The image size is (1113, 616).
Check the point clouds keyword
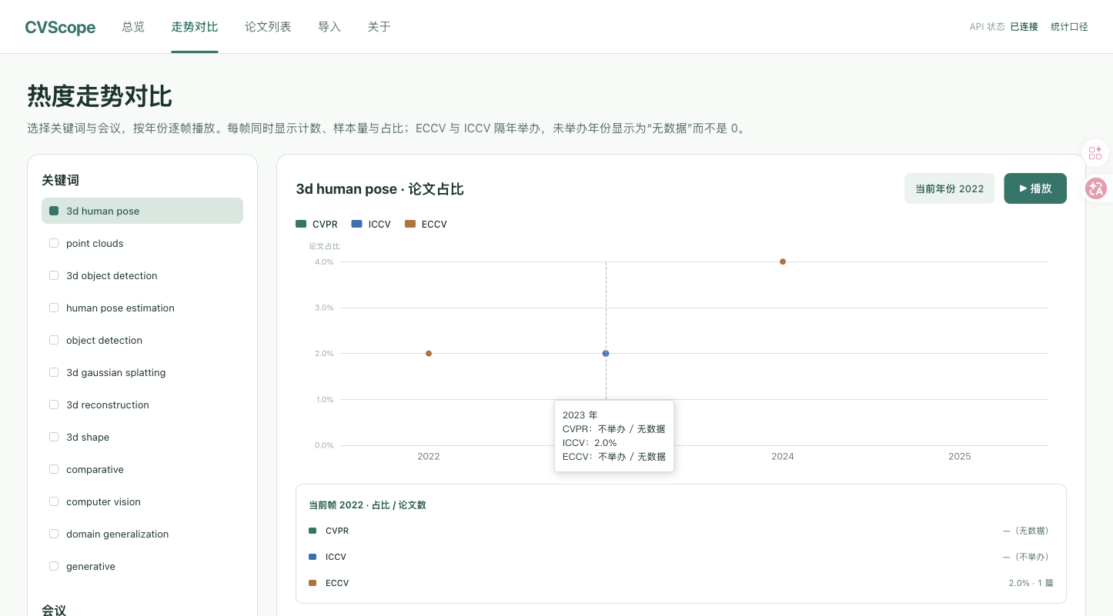coord(54,243)
